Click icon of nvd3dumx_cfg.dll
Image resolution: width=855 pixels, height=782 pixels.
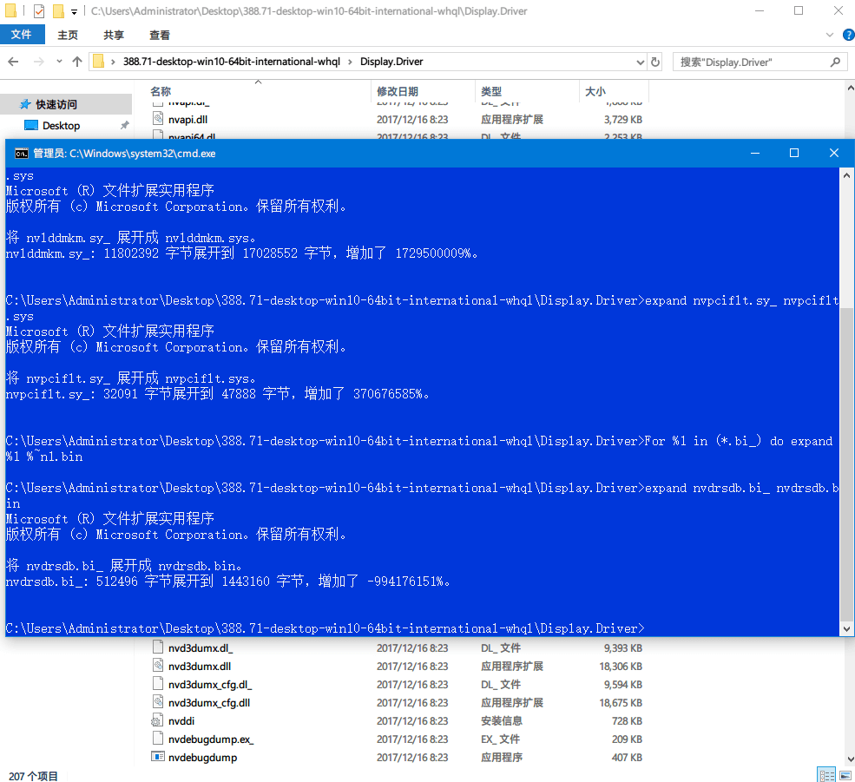[158, 701]
